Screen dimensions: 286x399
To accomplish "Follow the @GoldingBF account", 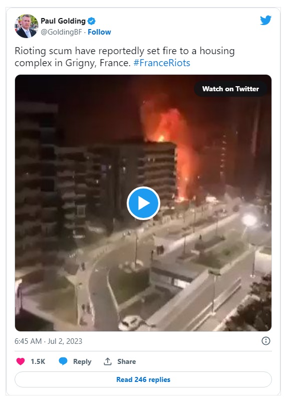I will click(99, 32).
